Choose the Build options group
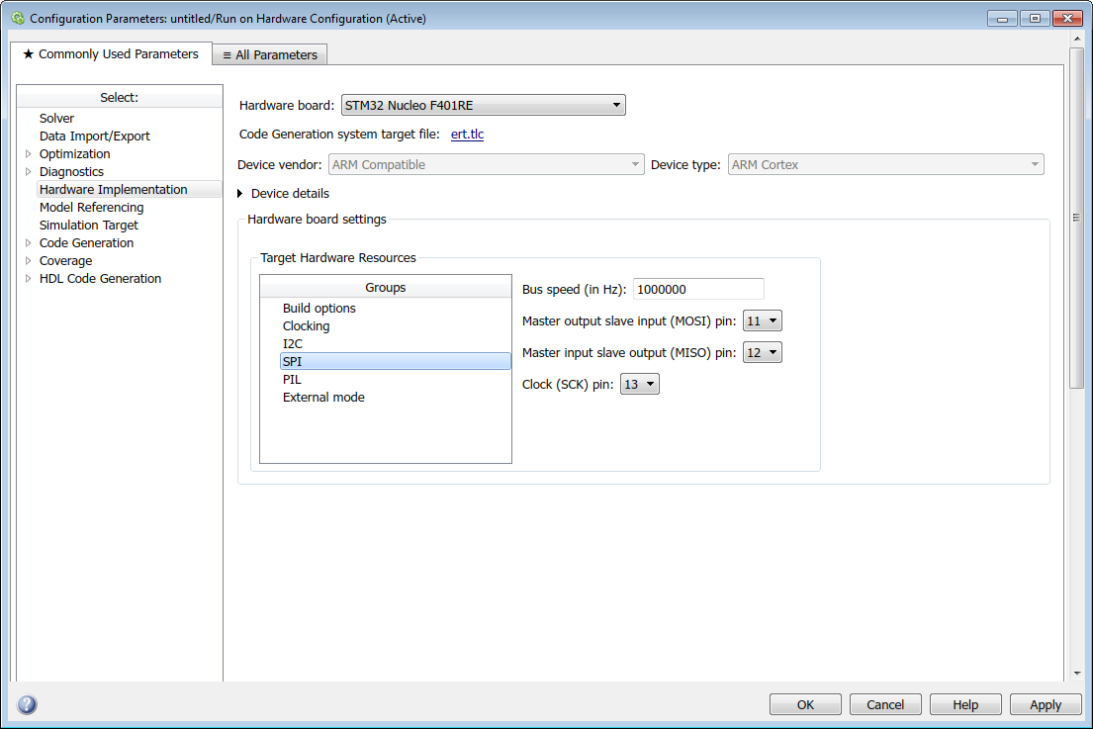Viewport: 1093px width, 729px height. 319,309
